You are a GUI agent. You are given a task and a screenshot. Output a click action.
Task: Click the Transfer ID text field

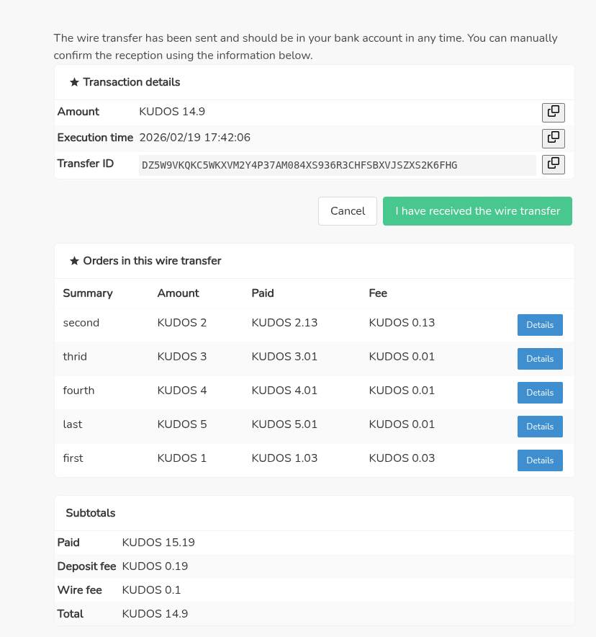tap(337, 165)
